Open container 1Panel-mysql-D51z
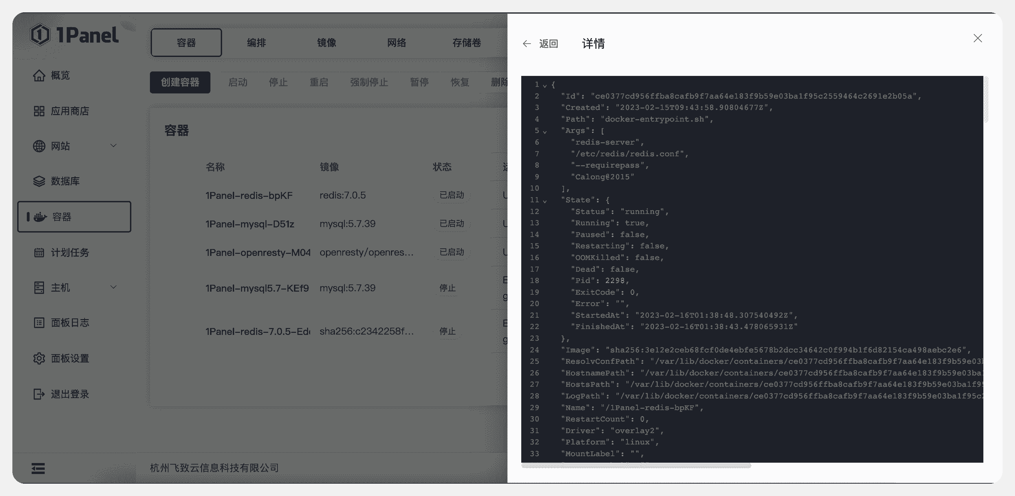 pos(250,224)
